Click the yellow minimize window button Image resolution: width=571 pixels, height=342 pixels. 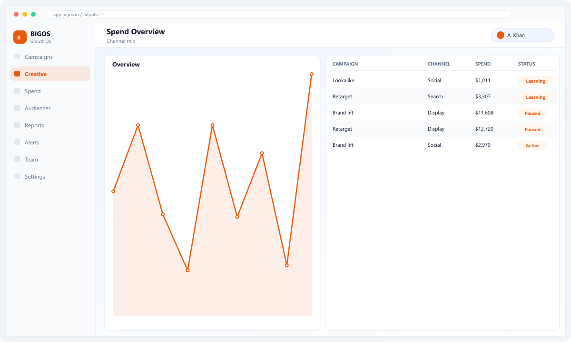pyautogui.click(x=25, y=14)
